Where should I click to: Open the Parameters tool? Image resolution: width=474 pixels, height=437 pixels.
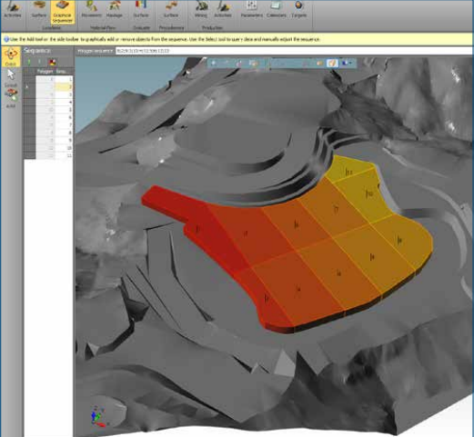point(251,10)
